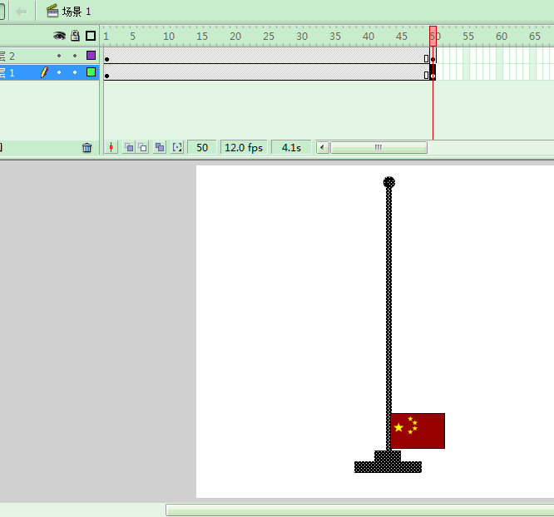Viewport: 554px width, 517px height.
Task: Toggle lock dot for layer 1
Action: [x=75, y=72]
